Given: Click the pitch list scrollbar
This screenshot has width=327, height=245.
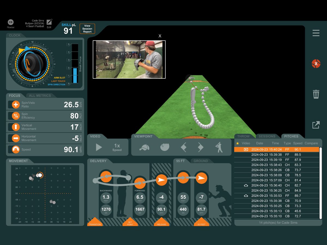Looking at the screenshot, I should pos(321,183).
